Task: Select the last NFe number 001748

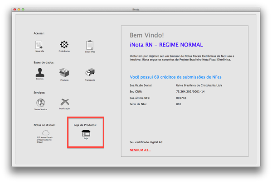Action: click(x=181, y=98)
